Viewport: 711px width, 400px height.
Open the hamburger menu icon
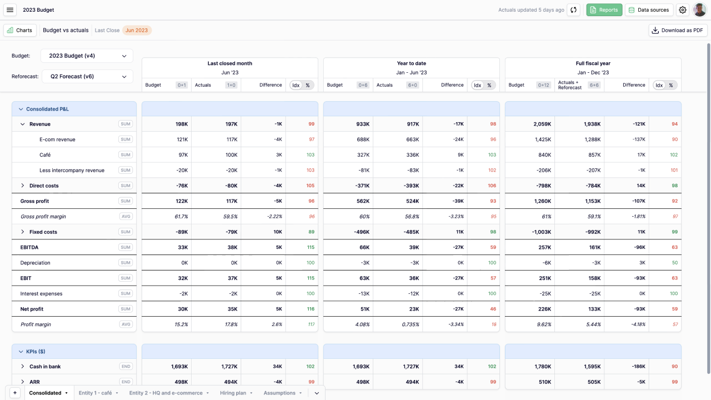[10, 10]
